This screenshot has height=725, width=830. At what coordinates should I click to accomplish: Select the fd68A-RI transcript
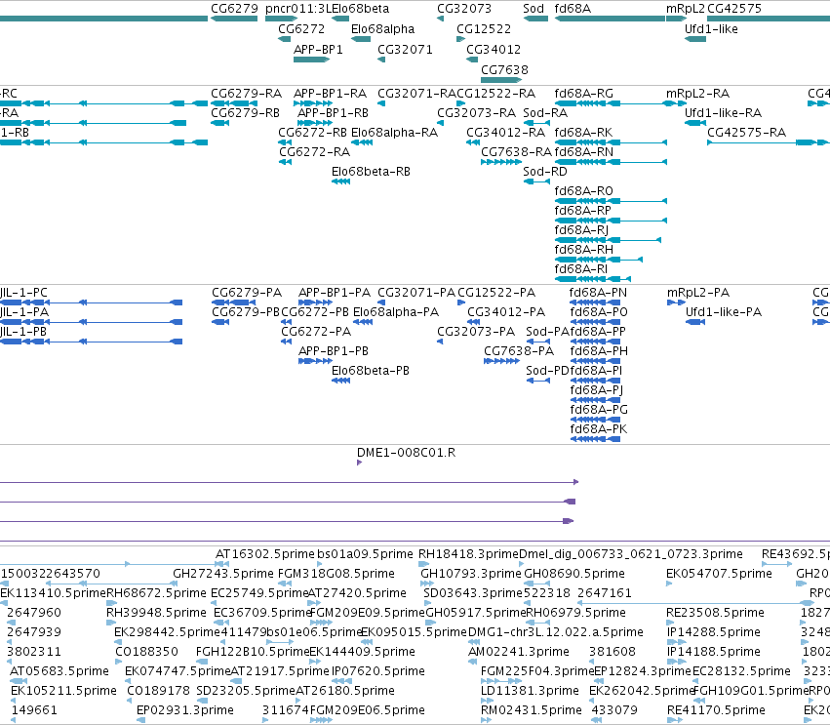592,279
